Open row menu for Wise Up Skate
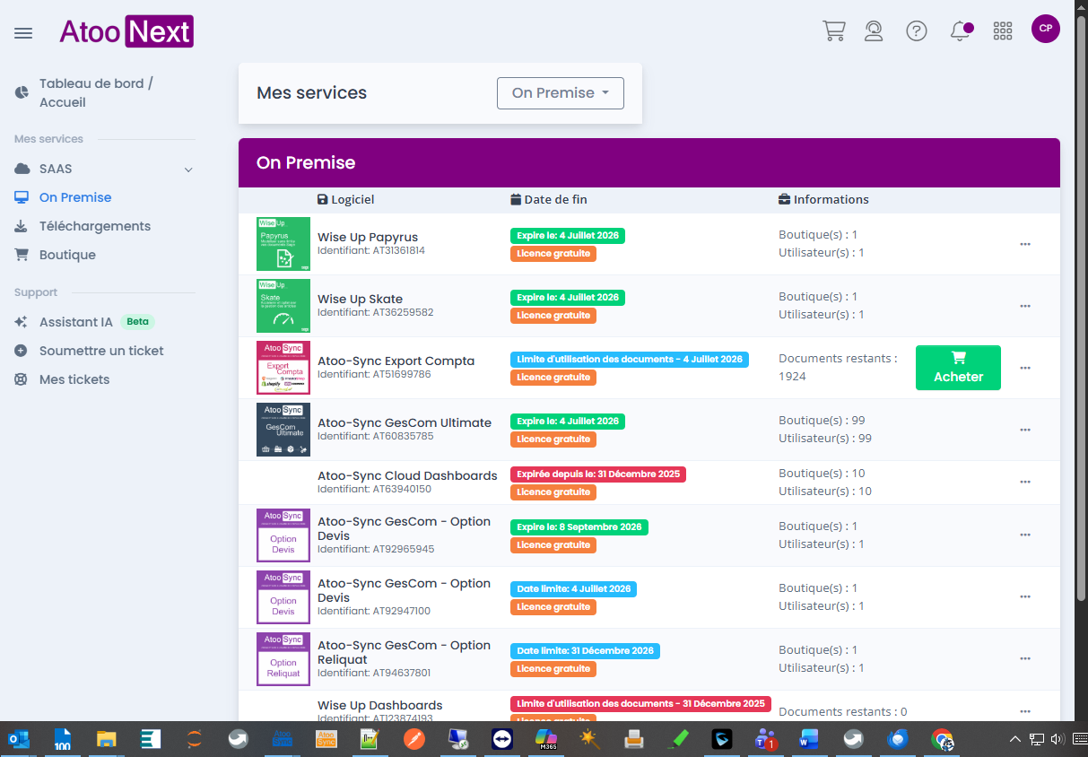This screenshot has height=757, width=1088. point(1025,306)
